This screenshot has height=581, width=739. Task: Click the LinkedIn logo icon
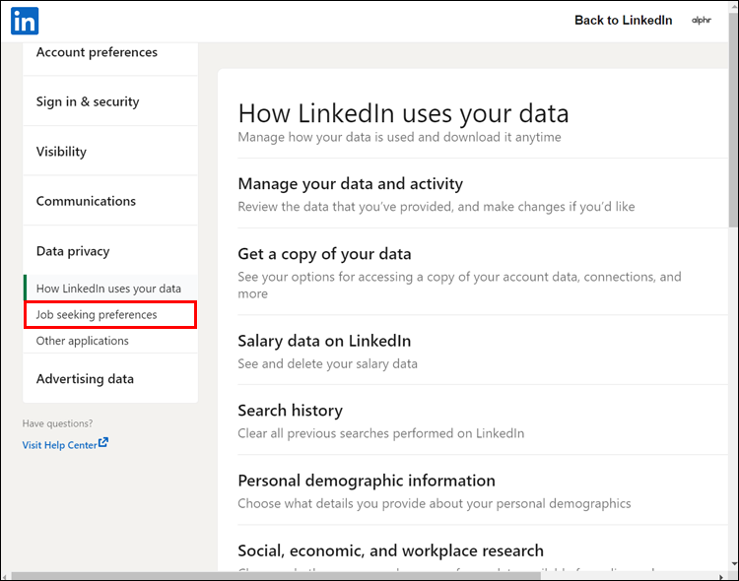(25, 20)
